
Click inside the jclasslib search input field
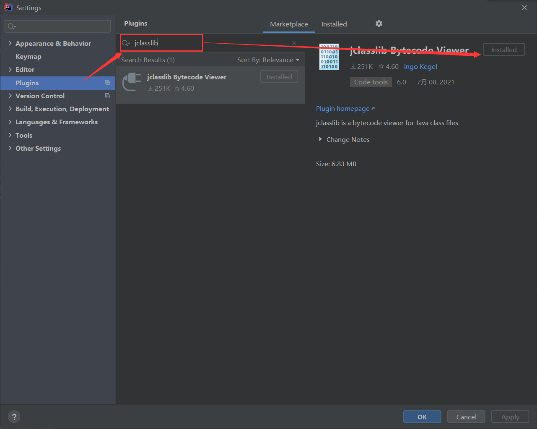168,43
